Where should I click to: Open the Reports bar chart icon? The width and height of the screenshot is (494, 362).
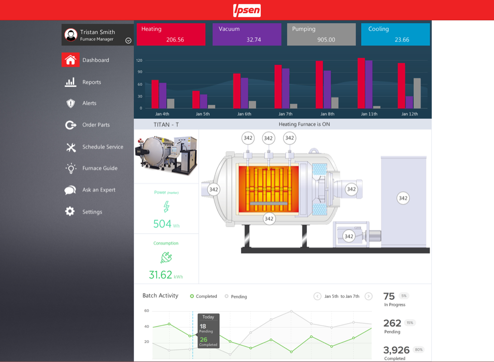pos(70,82)
